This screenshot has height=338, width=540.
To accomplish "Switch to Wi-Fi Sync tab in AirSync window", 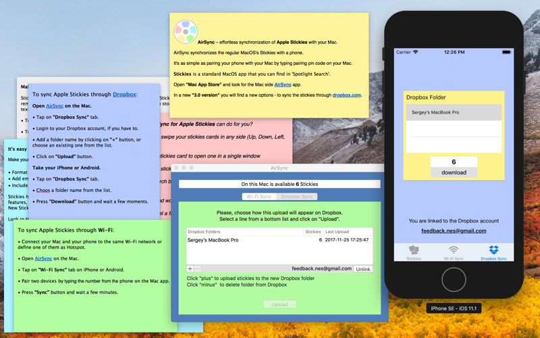I will click(259, 197).
